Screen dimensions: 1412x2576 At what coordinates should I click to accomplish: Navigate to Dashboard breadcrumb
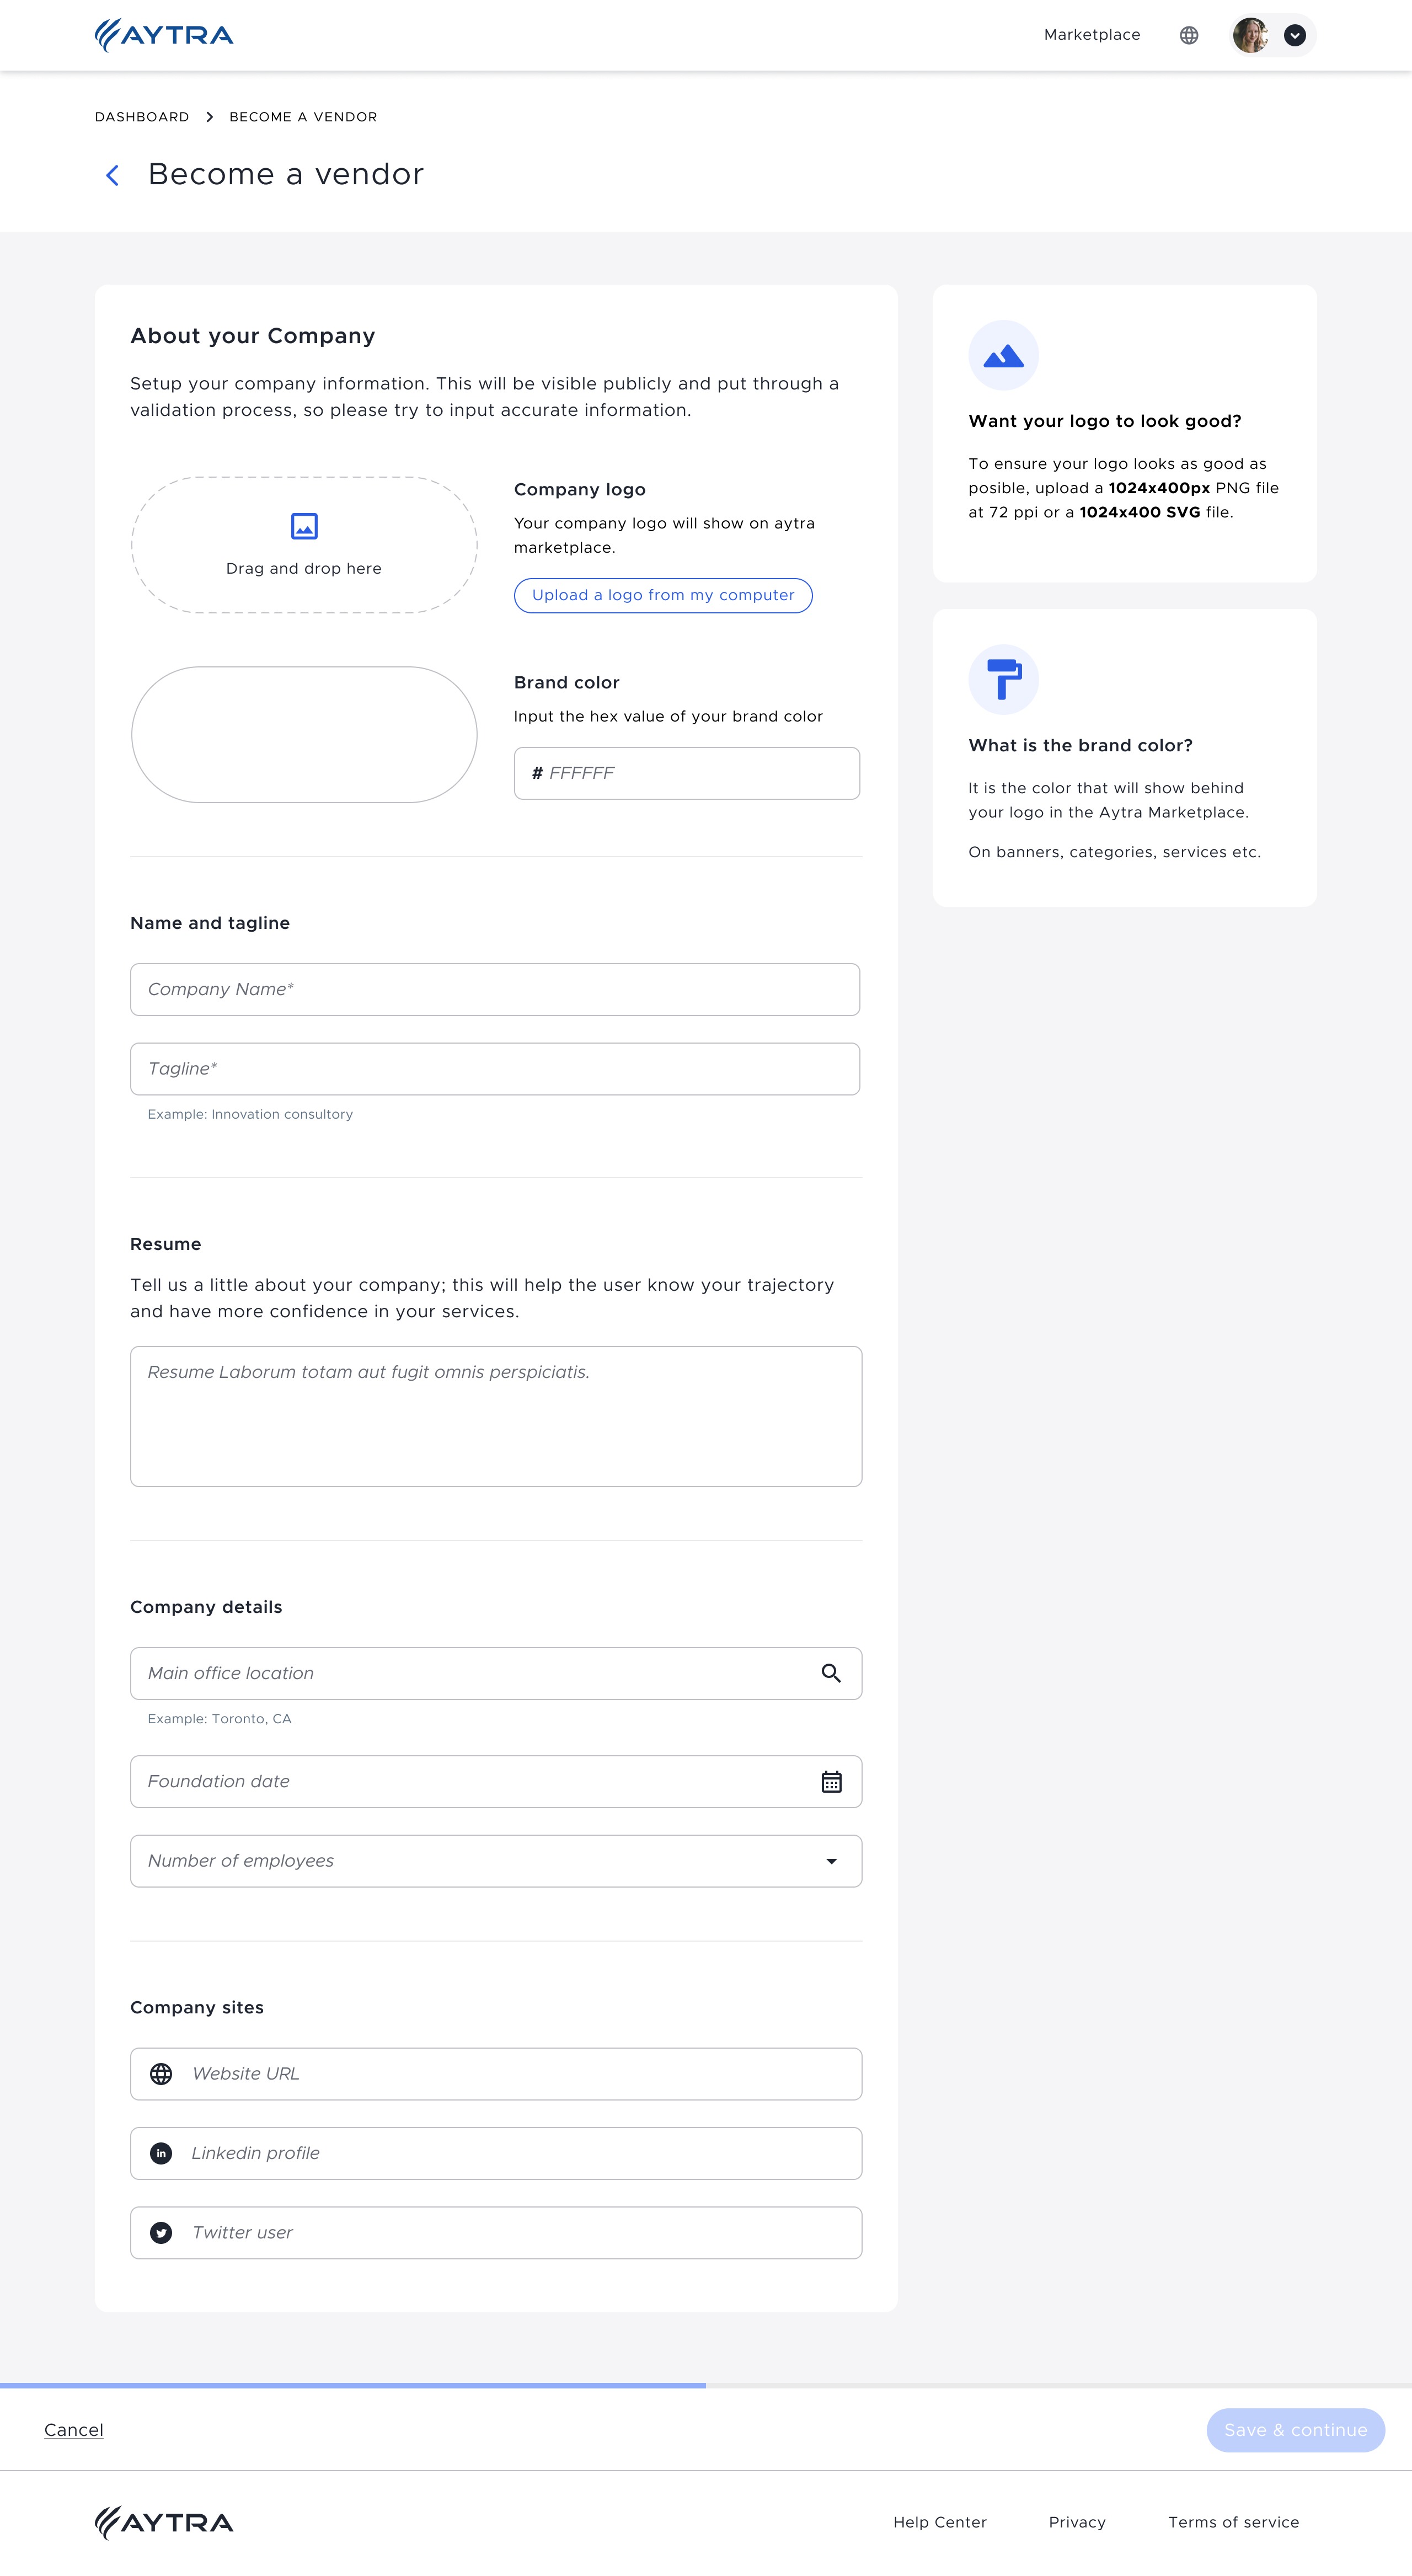[x=142, y=117]
